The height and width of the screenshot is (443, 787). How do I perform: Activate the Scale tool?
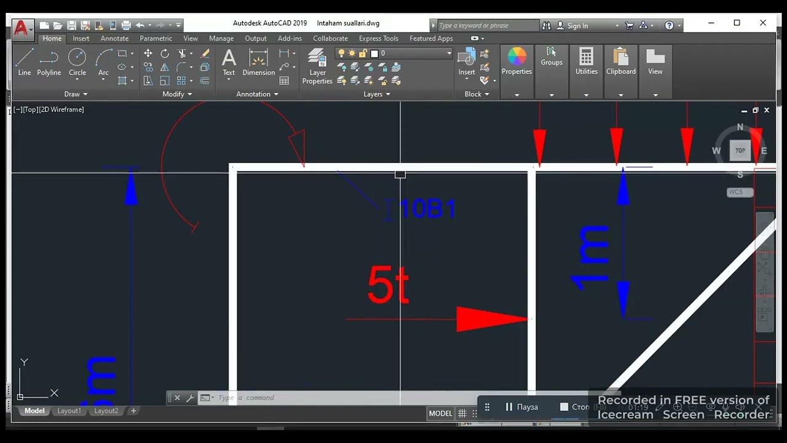tap(165, 81)
